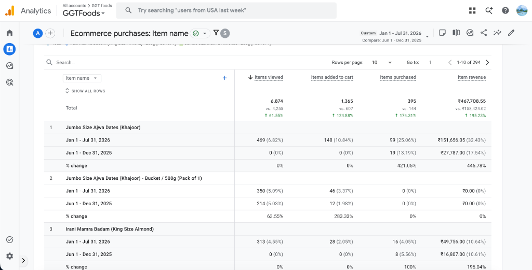This screenshot has width=532, height=270.
Task: Click the Total row label
Action: tap(71, 108)
